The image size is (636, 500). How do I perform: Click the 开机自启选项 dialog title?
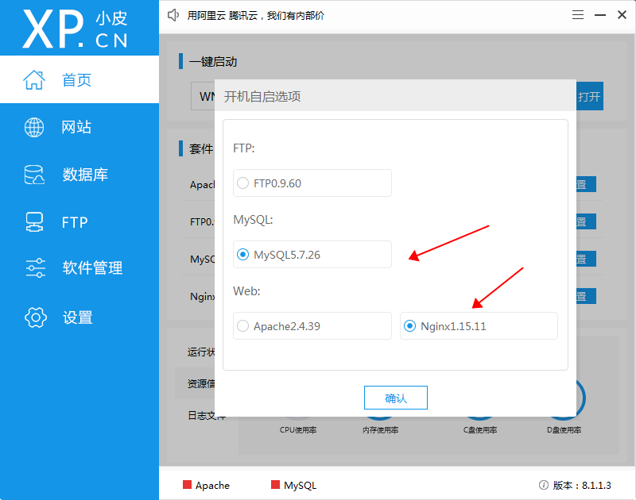point(262,97)
